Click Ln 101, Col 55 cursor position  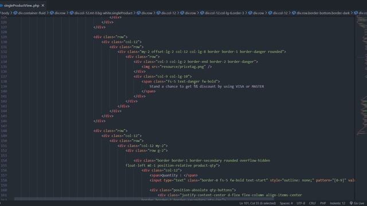tap(257, 203)
